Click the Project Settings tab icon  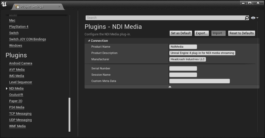(x=17, y=7)
